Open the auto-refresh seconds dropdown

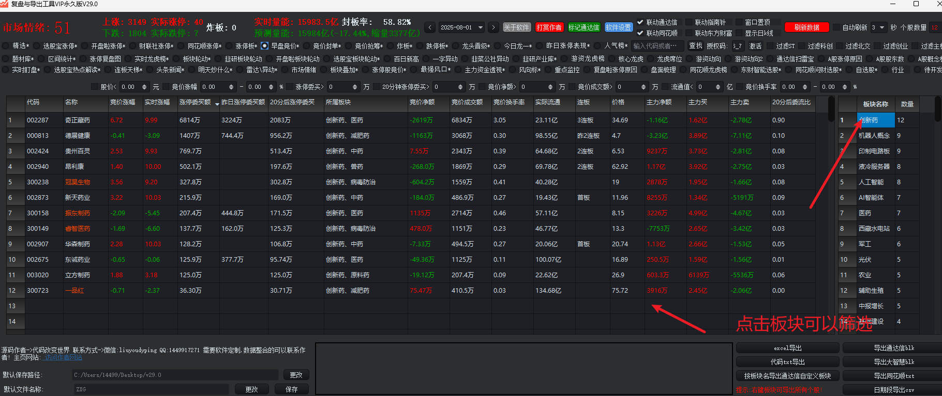point(878,27)
